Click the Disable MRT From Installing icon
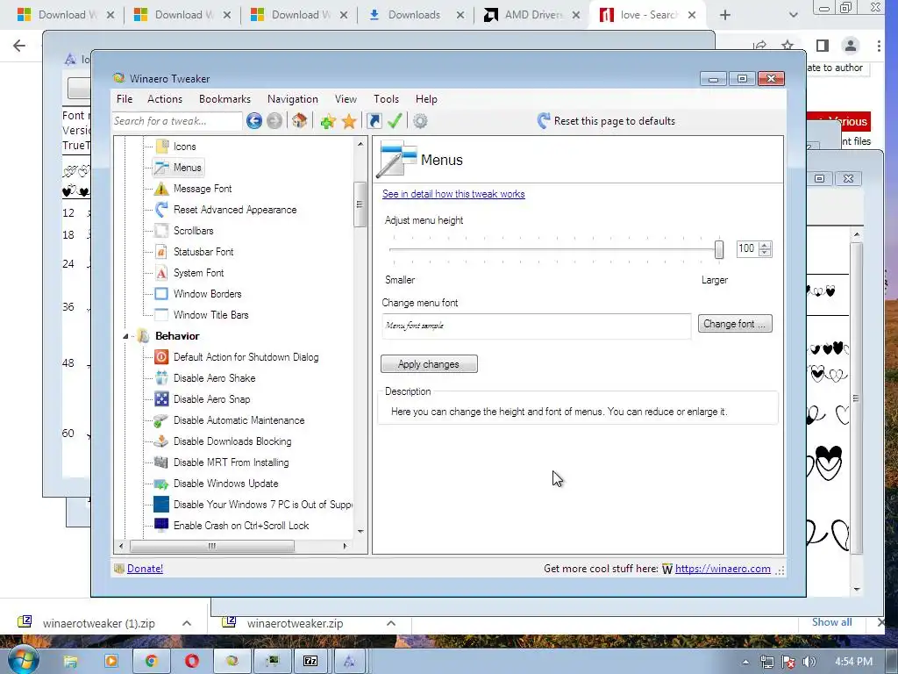Image resolution: width=898 pixels, height=674 pixels. 161,462
